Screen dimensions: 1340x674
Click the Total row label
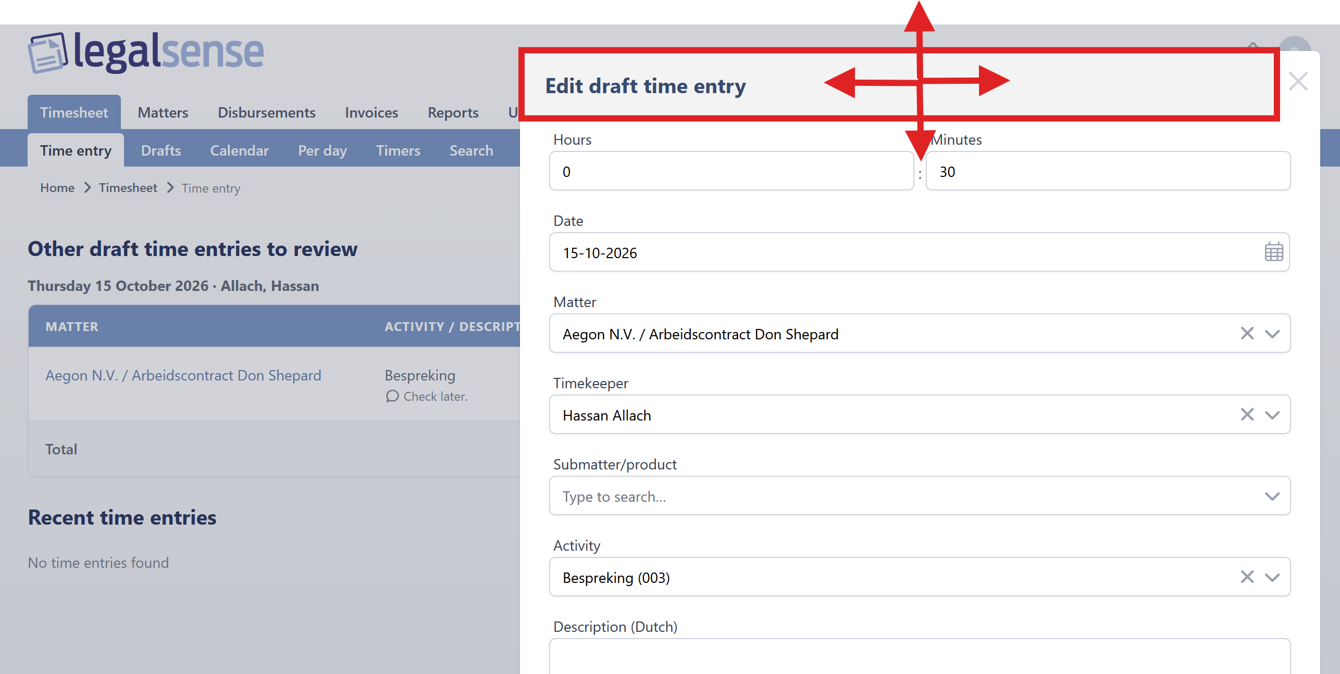(x=61, y=449)
